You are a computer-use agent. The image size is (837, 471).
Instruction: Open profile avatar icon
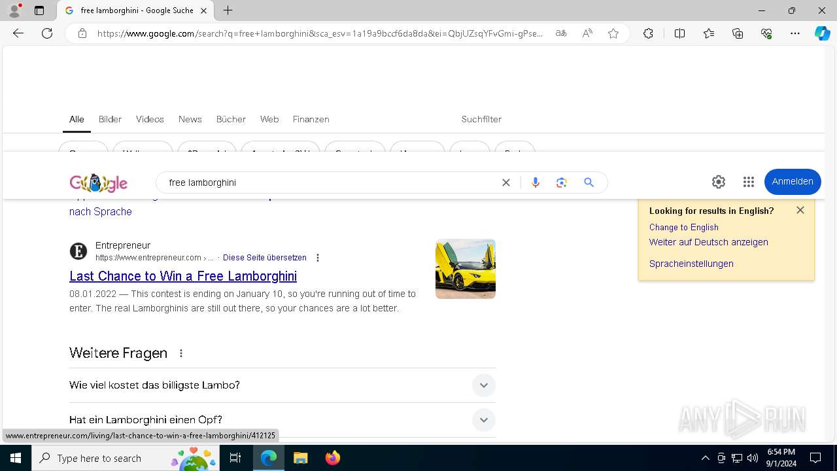(x=14, y=10)
